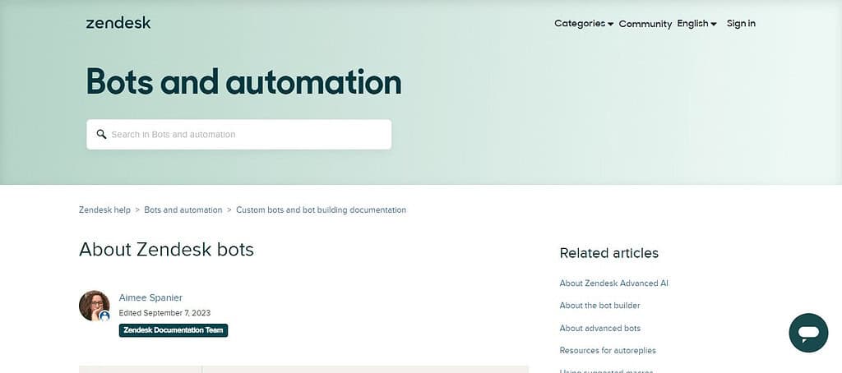The width and height of the screenshot is (842, 373).
Task: Click the Edited September 7, 2023 text
Action: tap(164, 313)
